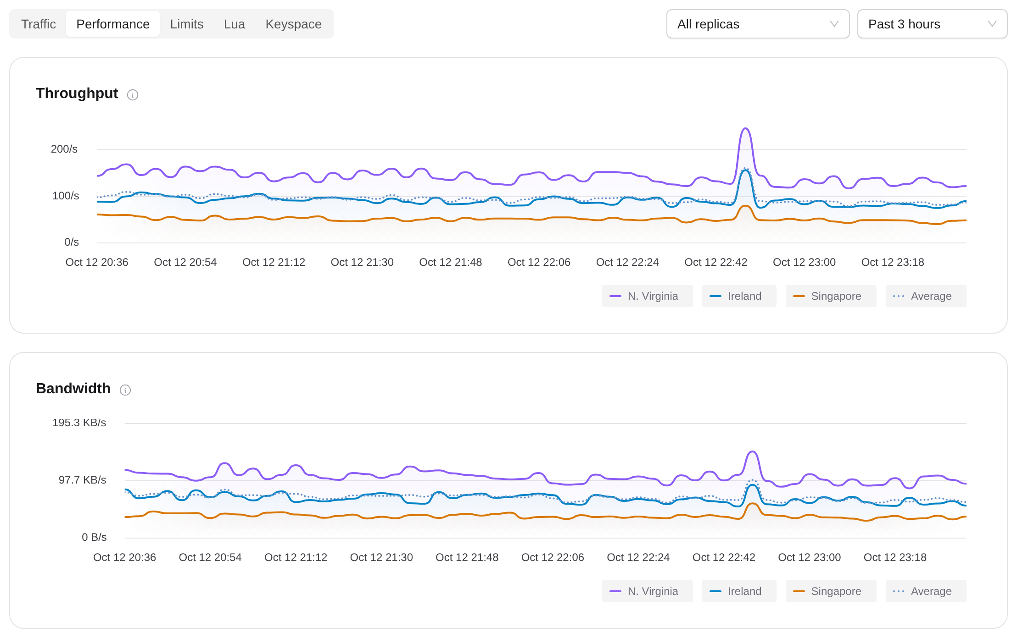
Task: Click Oct 12 22:42 label under Throughput chart
Action: tap(715, 262)
